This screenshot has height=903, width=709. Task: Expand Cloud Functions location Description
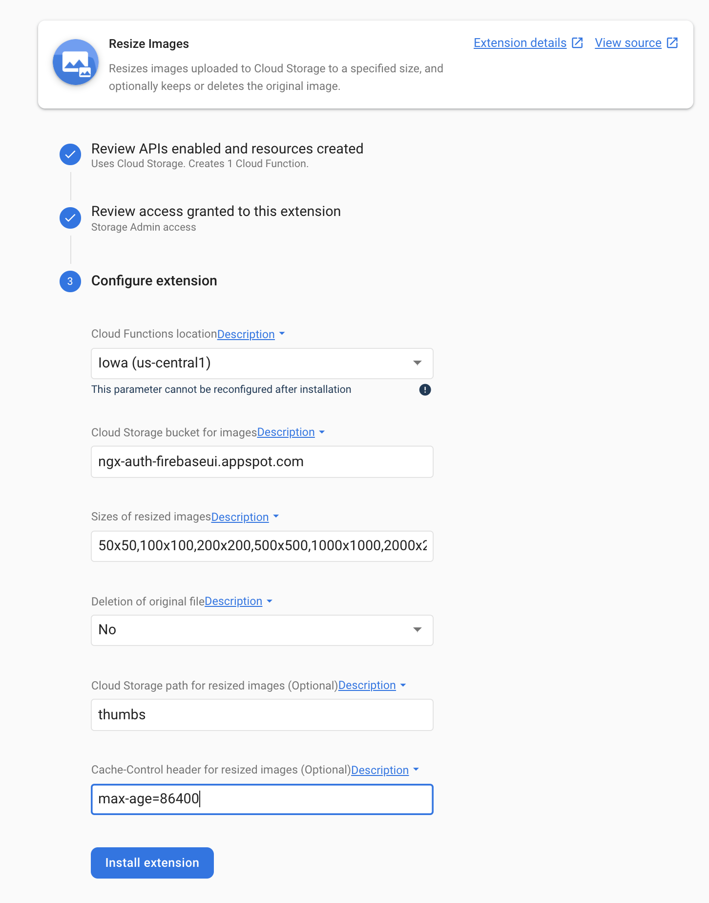coord(251,334)
